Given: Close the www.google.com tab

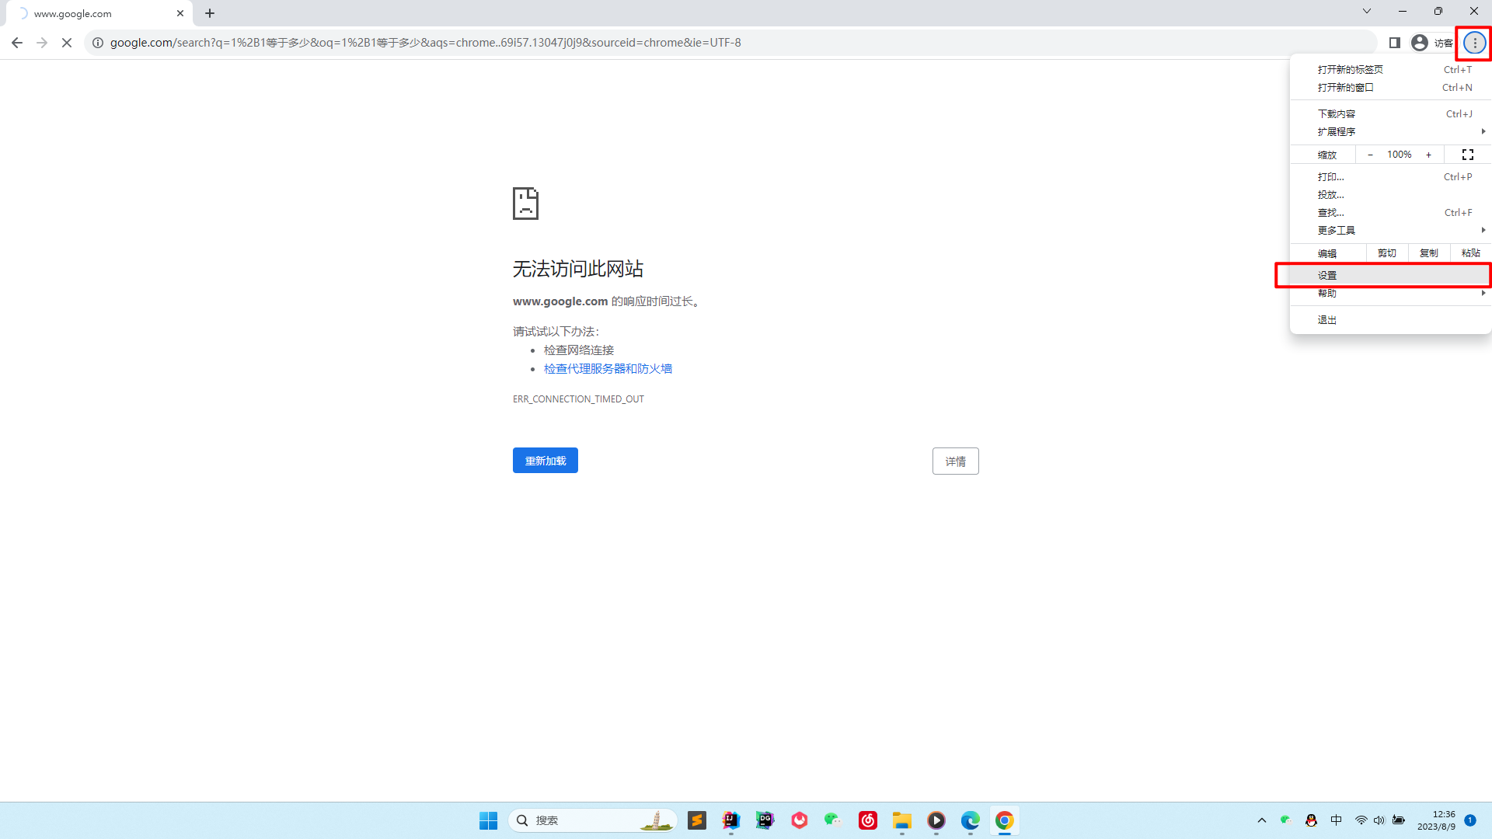Looking at the screenshot, I should 180,13.
